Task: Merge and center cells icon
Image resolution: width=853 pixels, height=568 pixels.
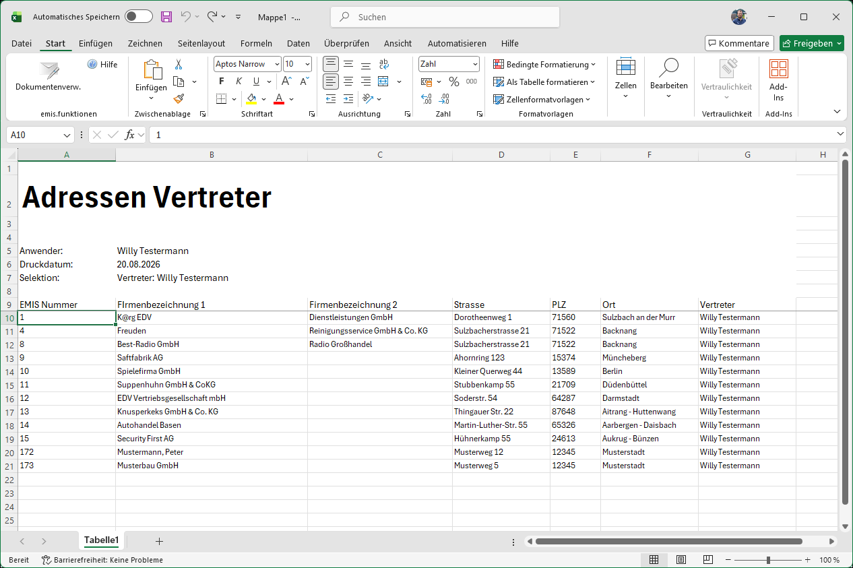Action: 383,82
